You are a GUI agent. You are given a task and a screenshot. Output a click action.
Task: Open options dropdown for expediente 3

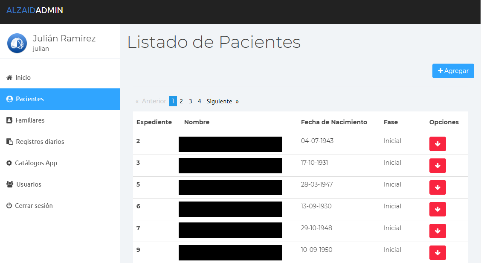[438, 166]
